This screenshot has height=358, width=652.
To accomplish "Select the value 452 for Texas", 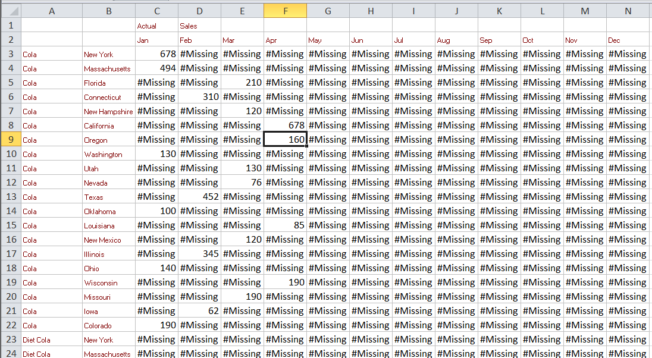I will [x=200, y=197].
